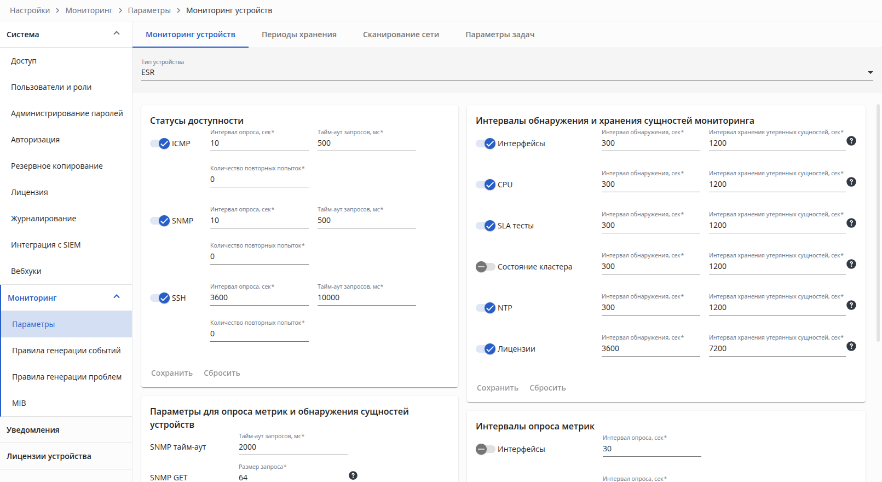The width and height of the screenshot is (882, 482).
Task: Open the Тип устройства ESR dropdown
Action: (x=507, y=72)
